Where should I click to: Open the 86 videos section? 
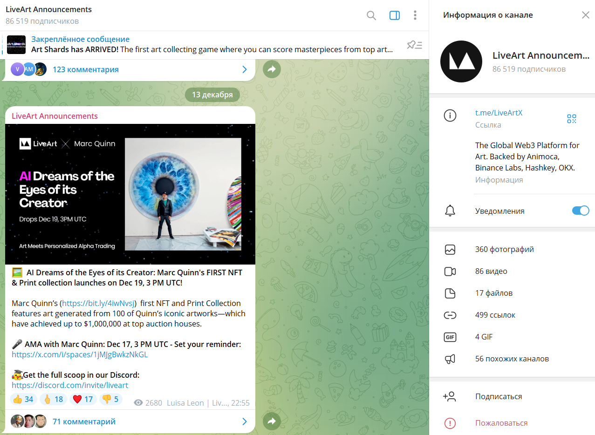[x=512, y=272]
